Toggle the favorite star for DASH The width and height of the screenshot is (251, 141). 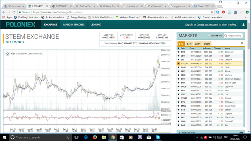pyautogui.click(x=178, y=67)
